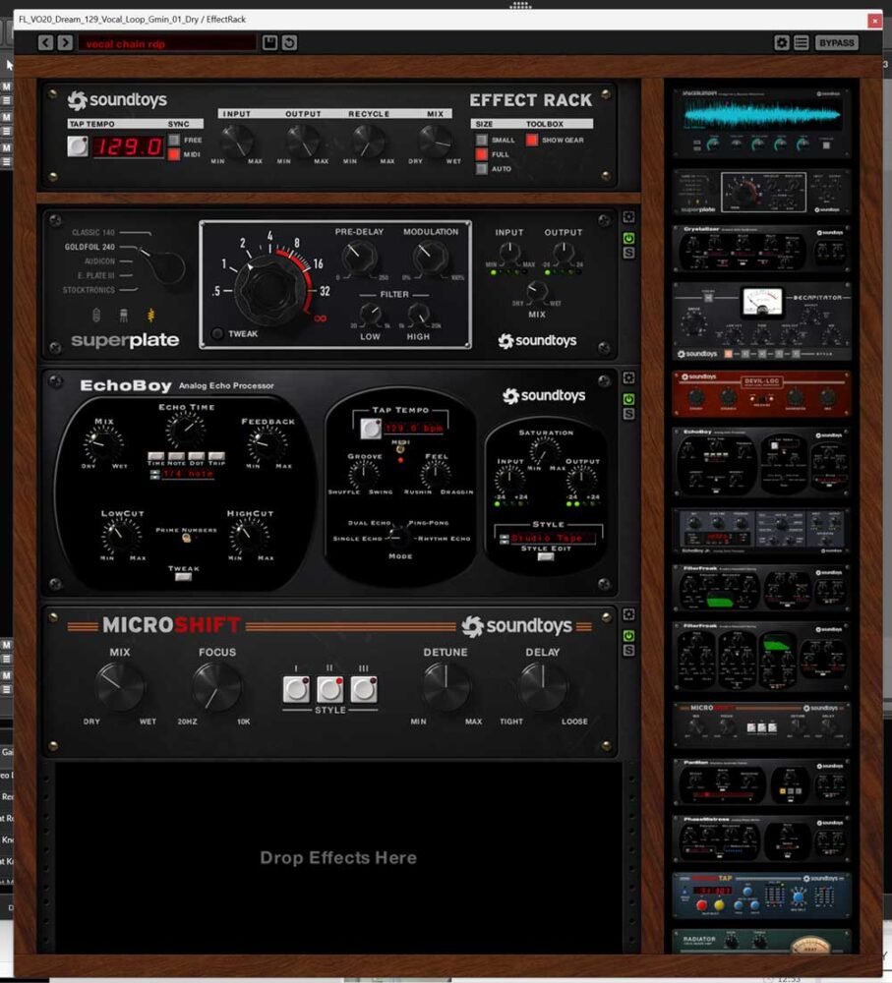
Task: Select the EchoBoy thumbnail in the toolbox
Action: point(761,462)
